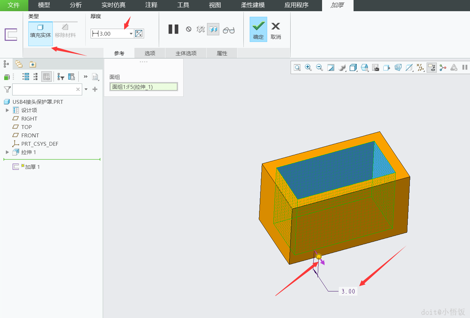Click the 面组 quilt reference collector field
Image resolution: width=470 pixels, height=318 pixels.
click(x=144, y=87)
